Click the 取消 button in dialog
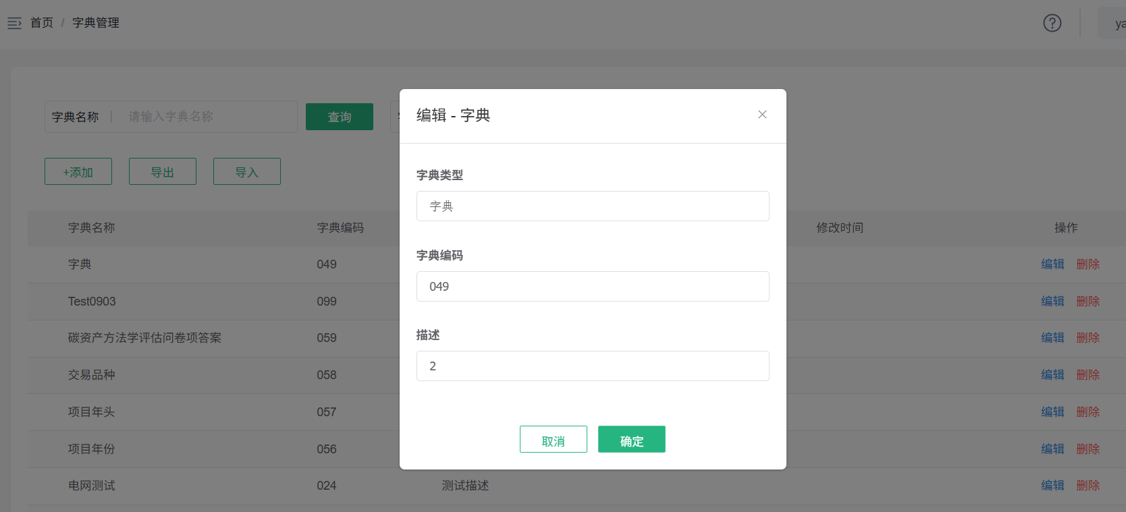 pyautogui.click(x=554, y=439)
